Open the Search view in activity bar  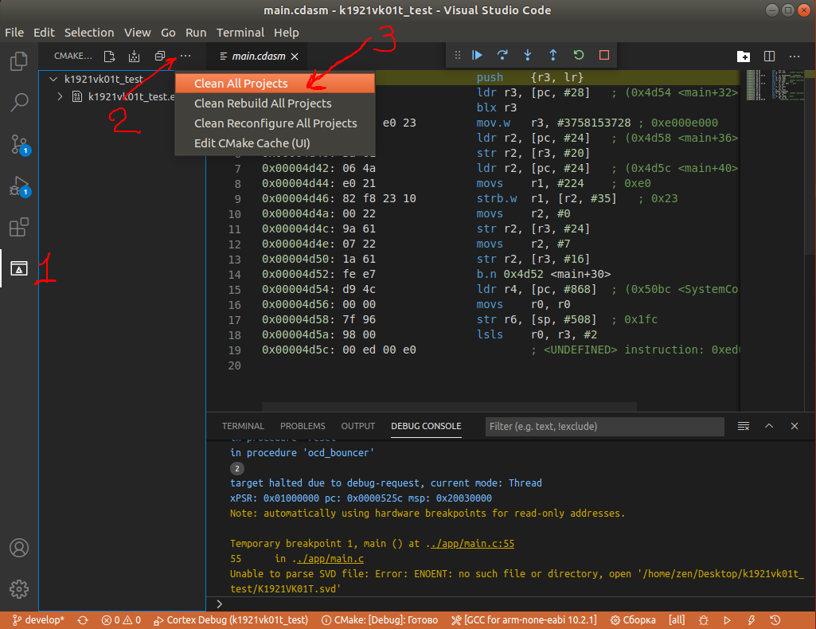click(x=19, y=103)
